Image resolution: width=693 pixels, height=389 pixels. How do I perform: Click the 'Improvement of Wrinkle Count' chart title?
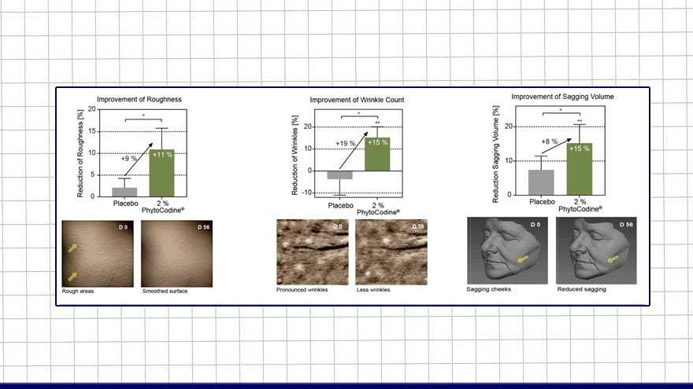(357, 100)
